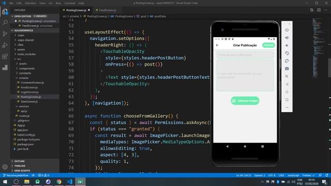Open the Explorer view in activity bar
Screen dimensions: 331x186
point(5,11)
